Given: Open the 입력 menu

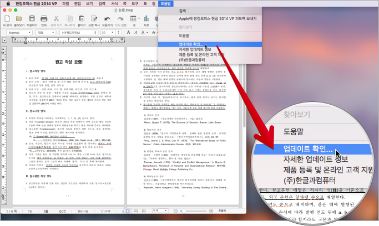Looking at the screenshot, I should coord(102,3).
